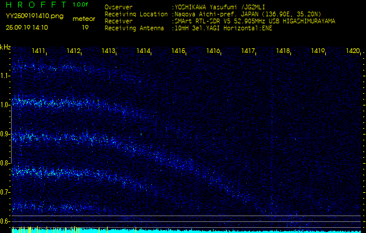Click the HROFFT title text
366x233 pixels.
(x=36, y=5)
